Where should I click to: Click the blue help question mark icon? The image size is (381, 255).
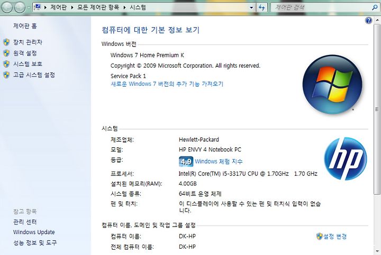click(x=368, y=21)
